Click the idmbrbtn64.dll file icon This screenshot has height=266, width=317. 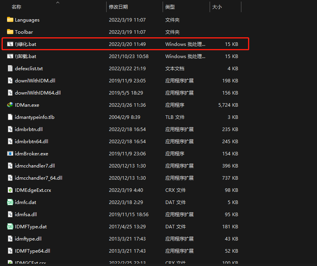[x=10, y=141]
